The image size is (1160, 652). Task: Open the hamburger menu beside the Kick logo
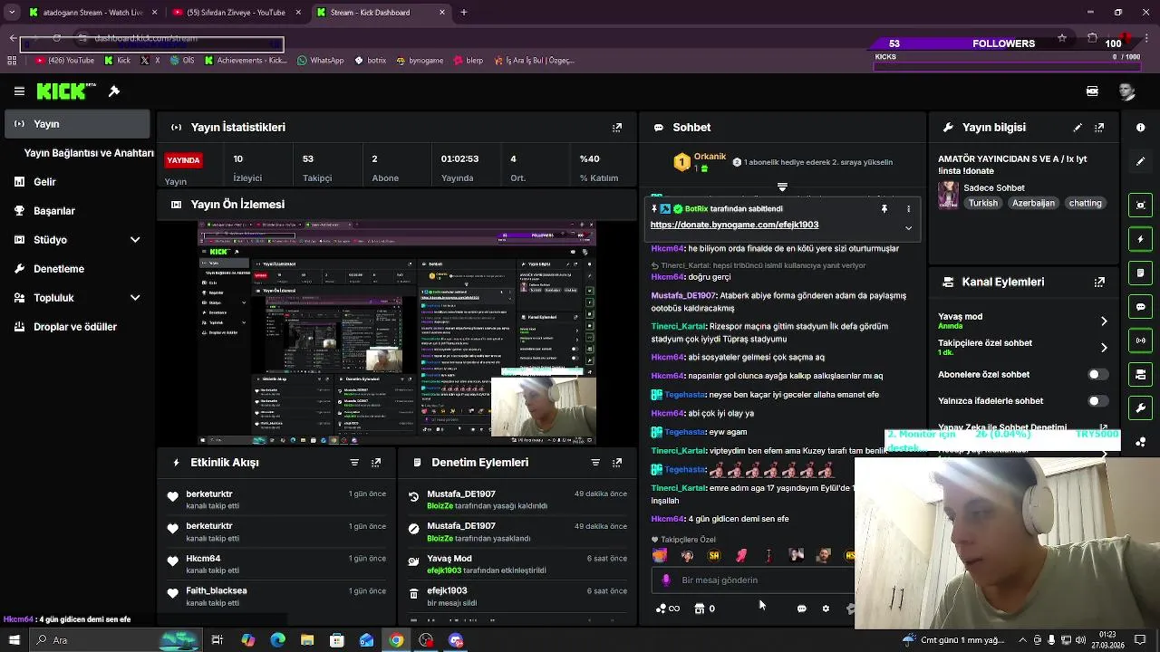coord(19,91)
